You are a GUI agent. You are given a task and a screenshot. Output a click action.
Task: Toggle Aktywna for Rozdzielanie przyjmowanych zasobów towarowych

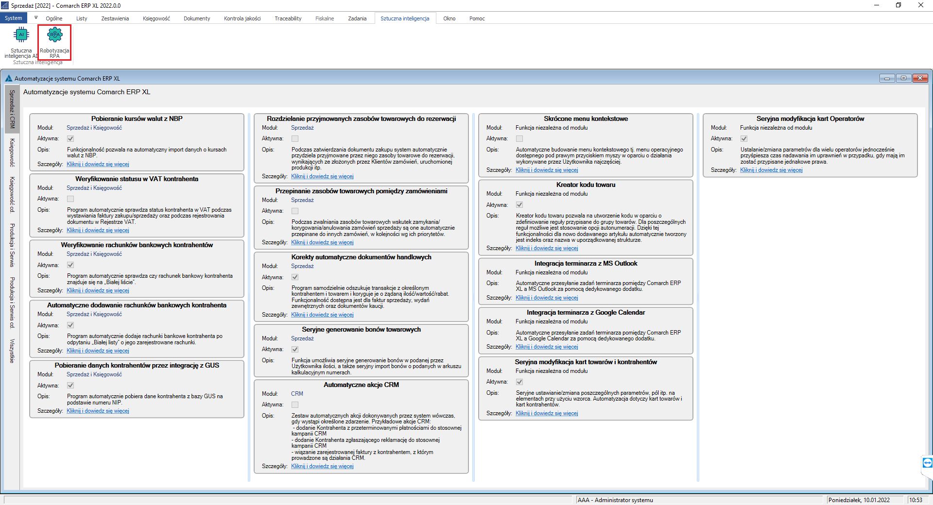click(x=295, y=138)
